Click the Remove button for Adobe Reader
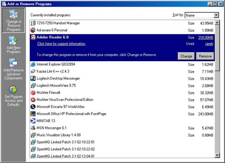The height and width of the screenshot is (163, 225). pyautogui.click(x=205, y=56)
